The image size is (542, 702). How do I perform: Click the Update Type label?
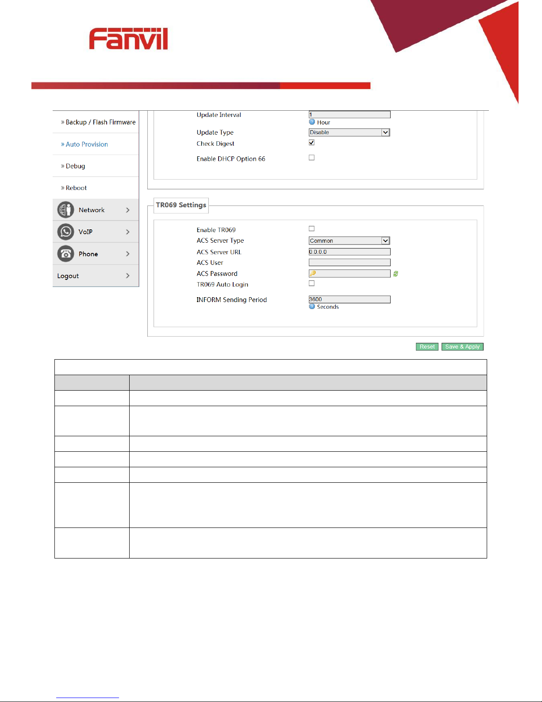[x=215, y=132]
